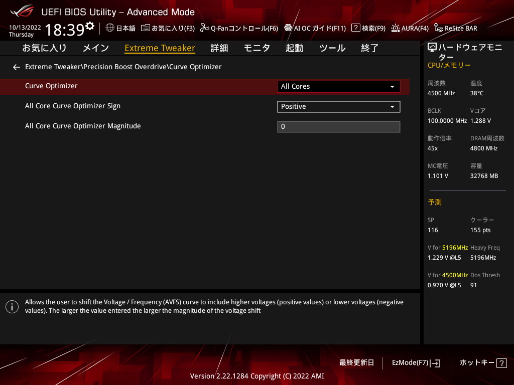Image resolution: width=514 pixels, height=385 pixels.
Task: Click 日本語 language label
Action: pyautogui.click(x=126, y=29)
